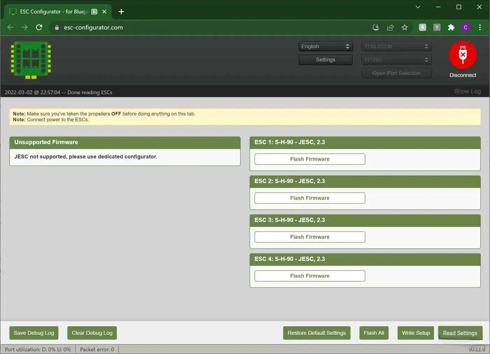Click Restore Default Settings
This screenshot has width=490, height=354.
316,333
